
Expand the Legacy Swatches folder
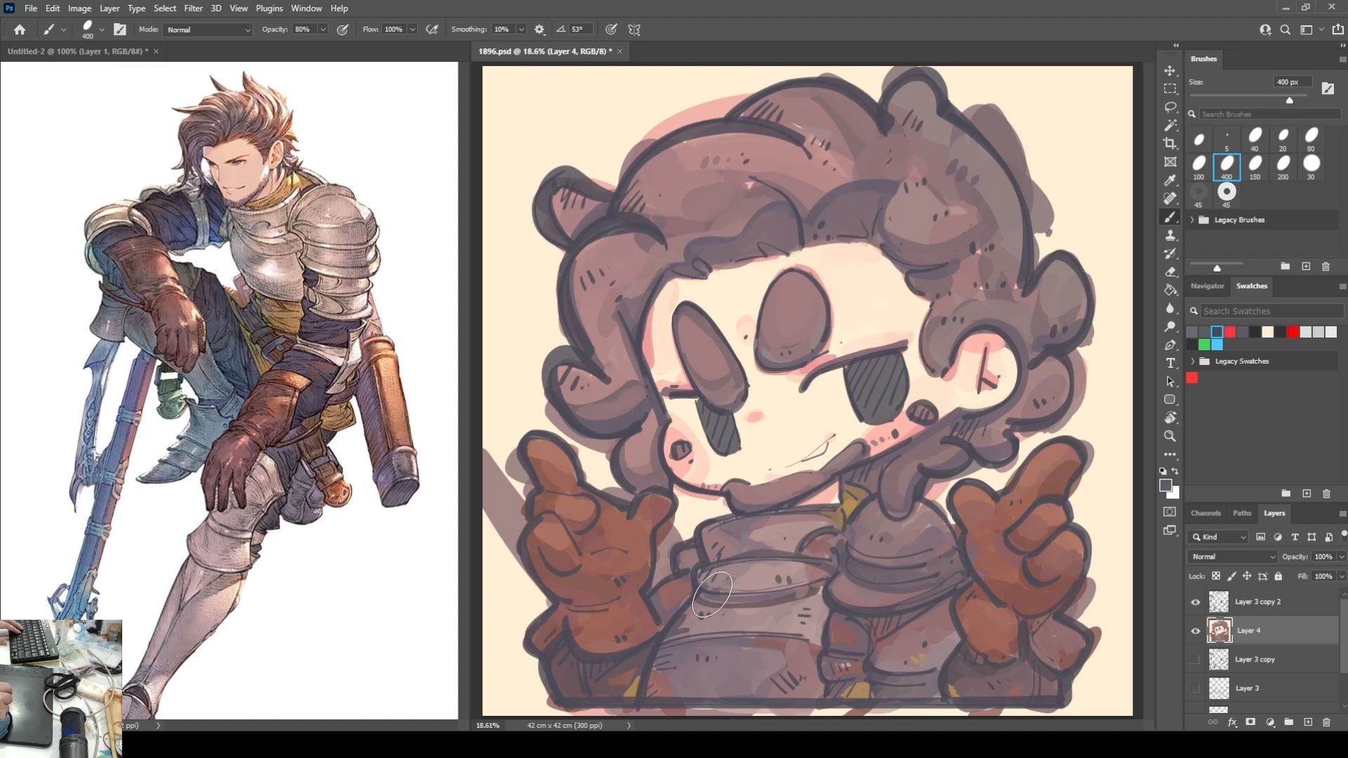tap(1191, 361)
